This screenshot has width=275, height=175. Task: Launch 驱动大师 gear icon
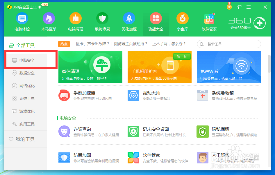pos(133,95)
